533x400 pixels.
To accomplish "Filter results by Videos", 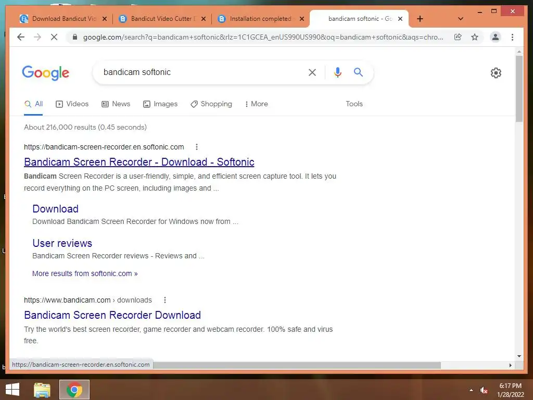I will (72, 104).
